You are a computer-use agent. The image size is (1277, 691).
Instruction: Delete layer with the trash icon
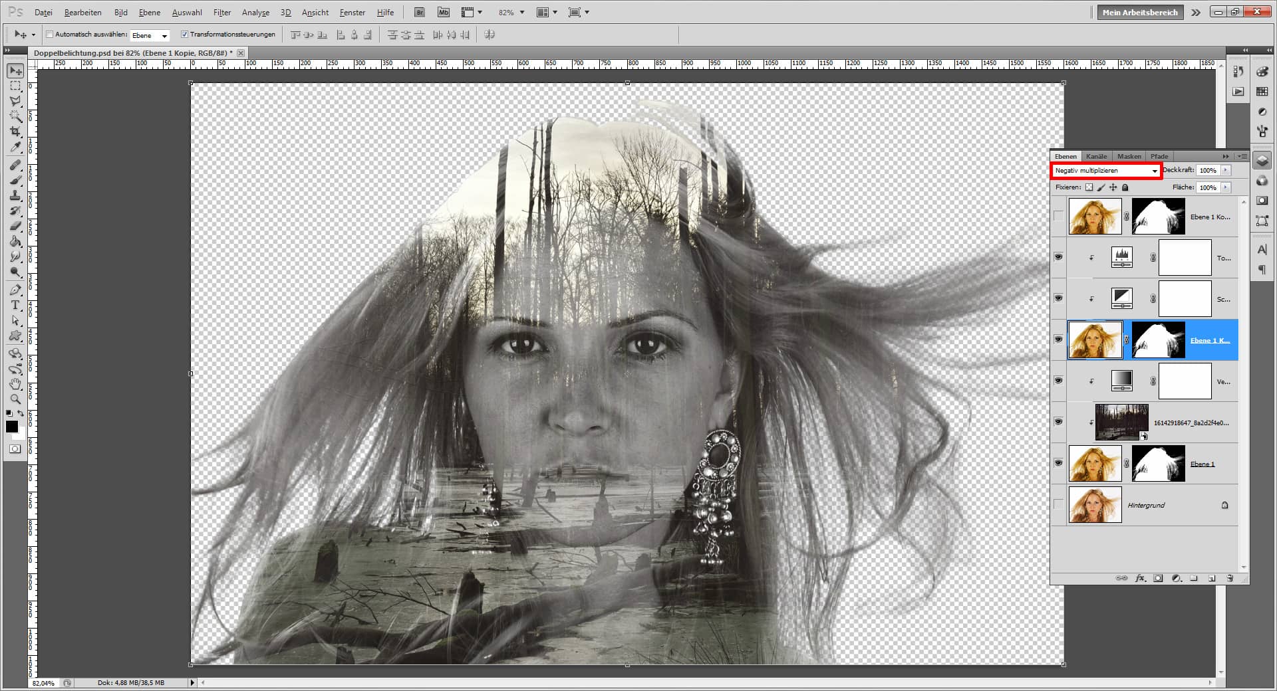[1230, 578]
